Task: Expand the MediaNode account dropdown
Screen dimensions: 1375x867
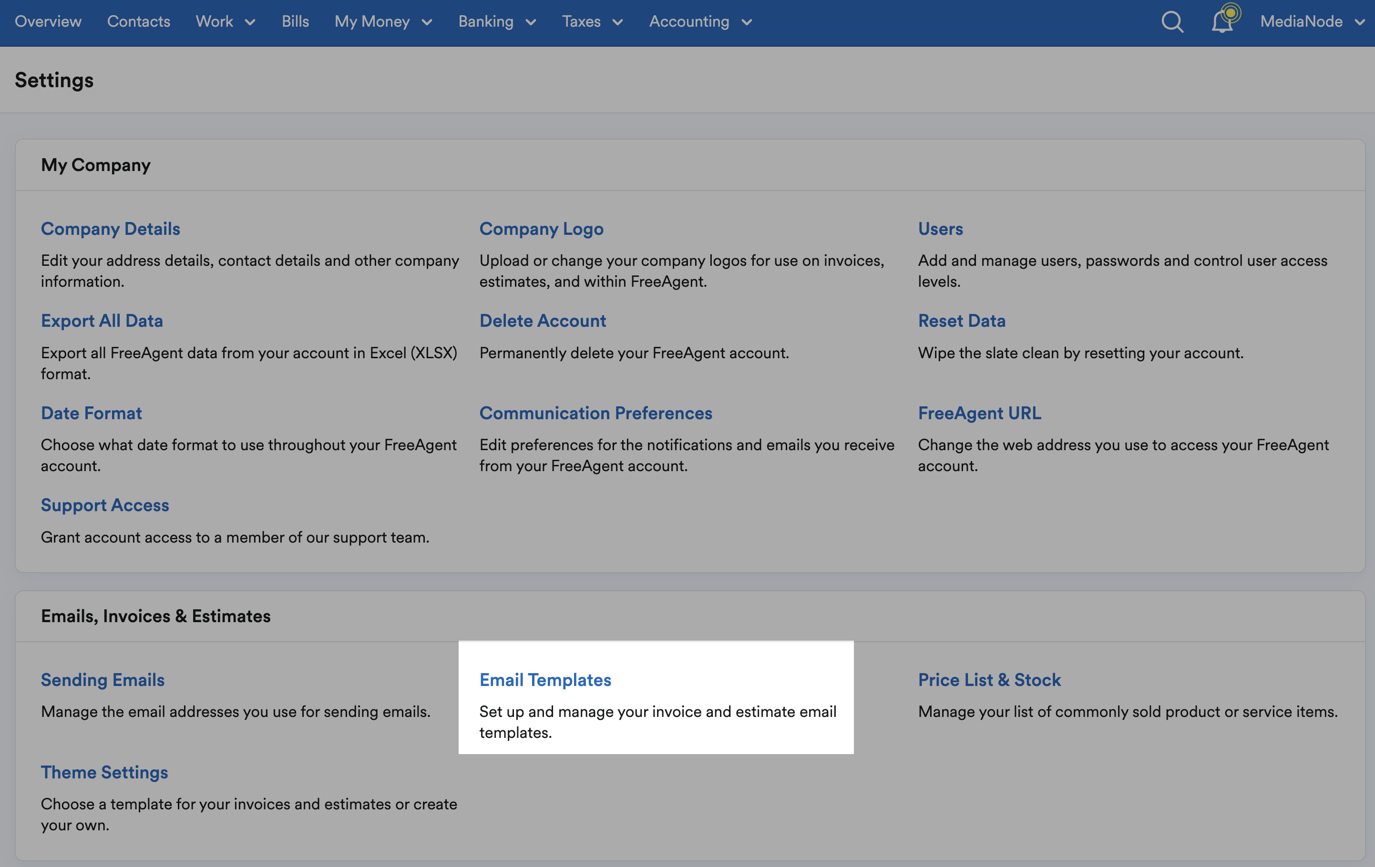Action: click(x=1312, y=22)
